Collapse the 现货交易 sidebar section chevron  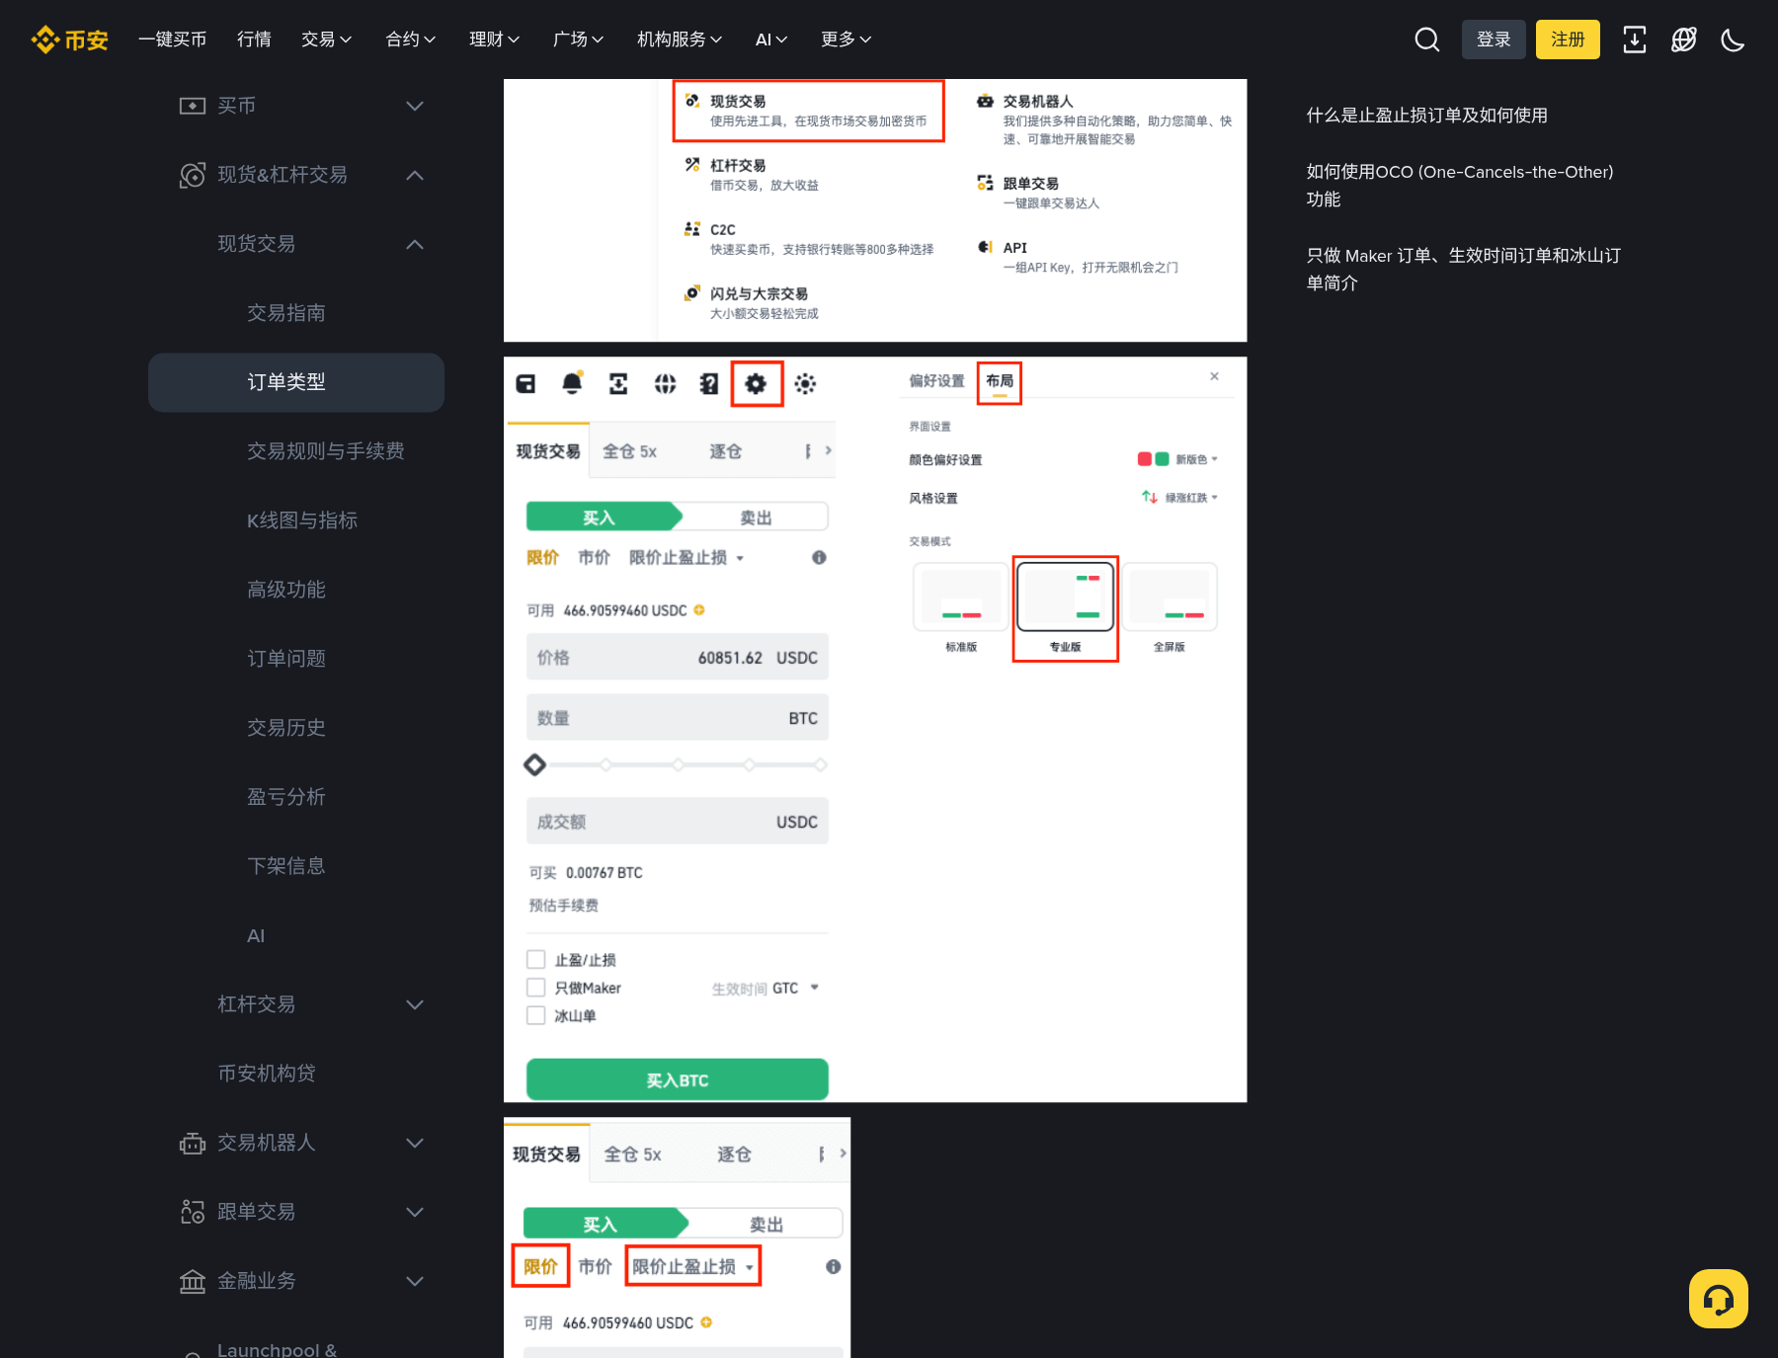pos(415,244)
